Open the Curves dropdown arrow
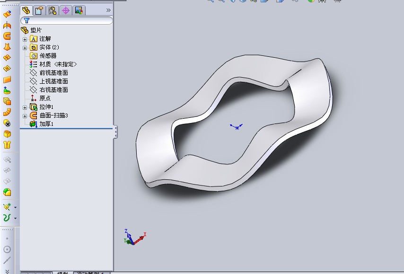Image resolution: width=404 pixels, height=274 pixels. (16, 218)
